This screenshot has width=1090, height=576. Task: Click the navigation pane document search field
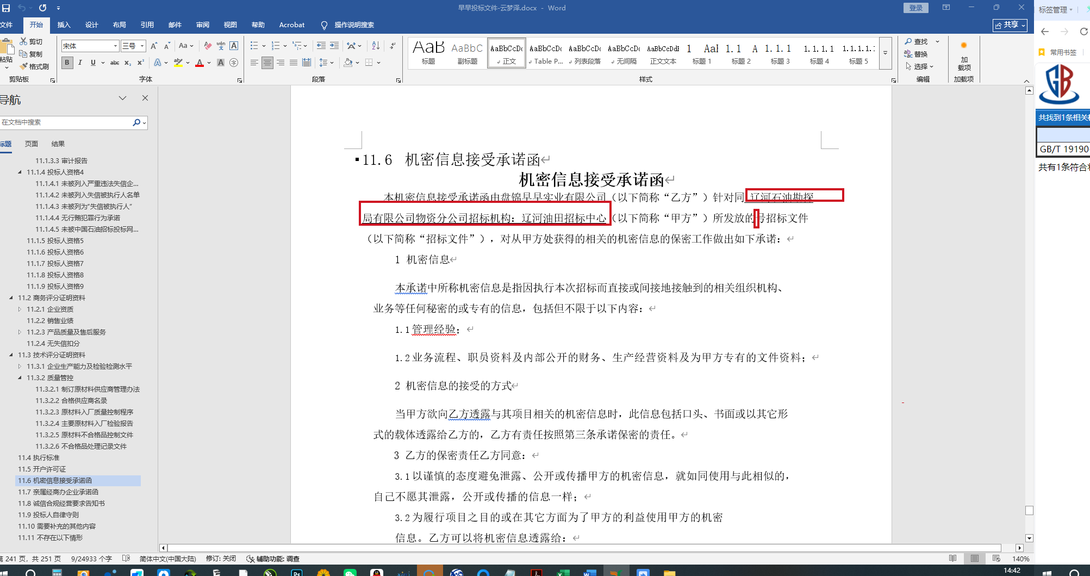(65, 122)
